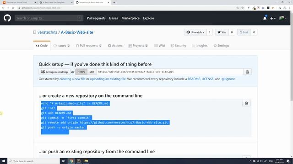Click the taskbar clock and date

[x=279, y=161]
